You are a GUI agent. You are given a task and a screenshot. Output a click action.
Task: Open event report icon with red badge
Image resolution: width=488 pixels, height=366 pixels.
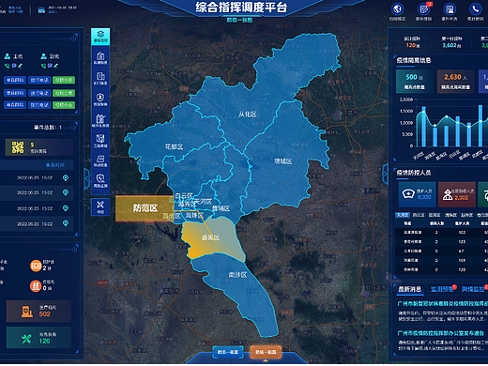424,9
